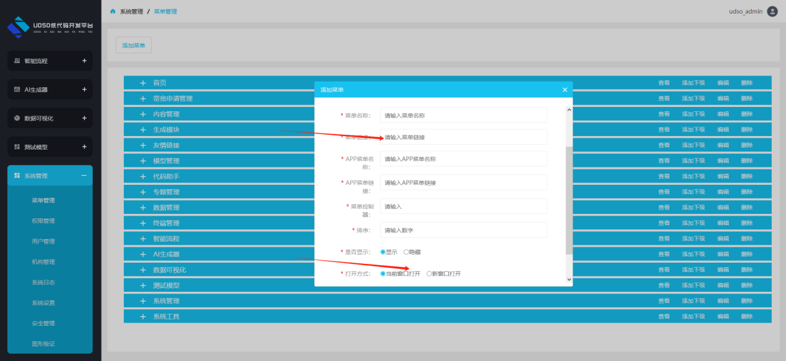The width and height of the screenshot is (786, 361).
Task: Click the home icon in breadcrumb
Action: [x=113, y=12]
